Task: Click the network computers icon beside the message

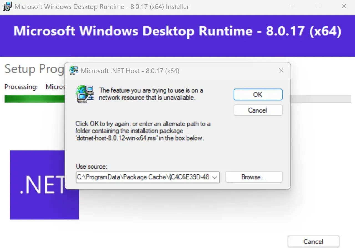Action: pyautogui.click(x=85, y=94)
